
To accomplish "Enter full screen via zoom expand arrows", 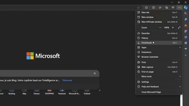I will pos(179,27).
